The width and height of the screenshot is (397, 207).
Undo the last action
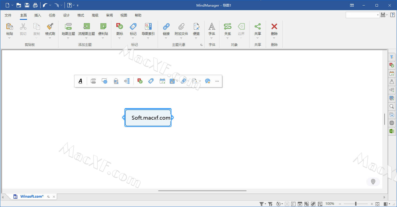45,5
